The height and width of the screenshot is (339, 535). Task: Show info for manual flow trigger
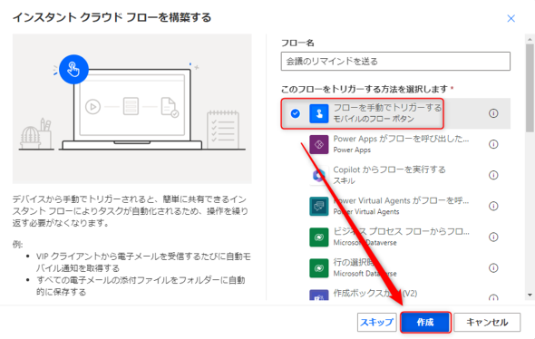(x=493, y=113)
